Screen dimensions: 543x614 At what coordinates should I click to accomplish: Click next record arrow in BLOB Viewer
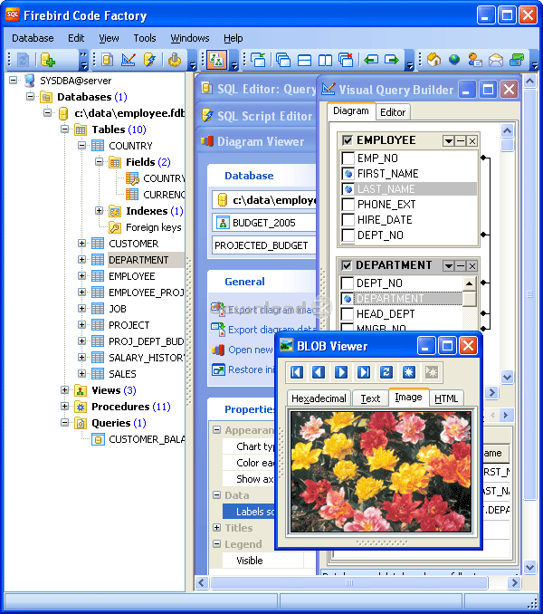(x=341, y=372)
